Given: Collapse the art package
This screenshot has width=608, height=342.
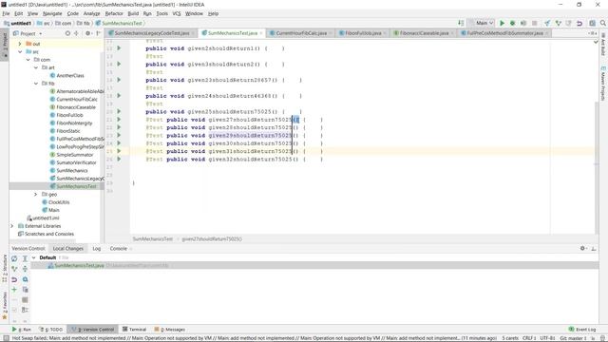Looking at the screenshot, I should [x=36, y=67].
